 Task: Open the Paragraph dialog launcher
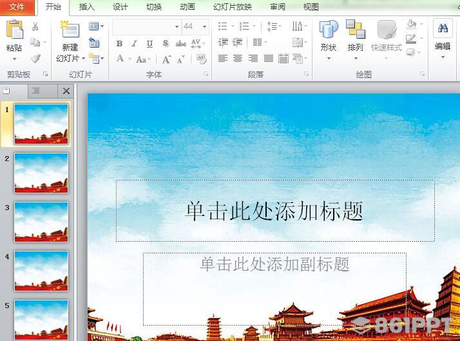(306, 74)
